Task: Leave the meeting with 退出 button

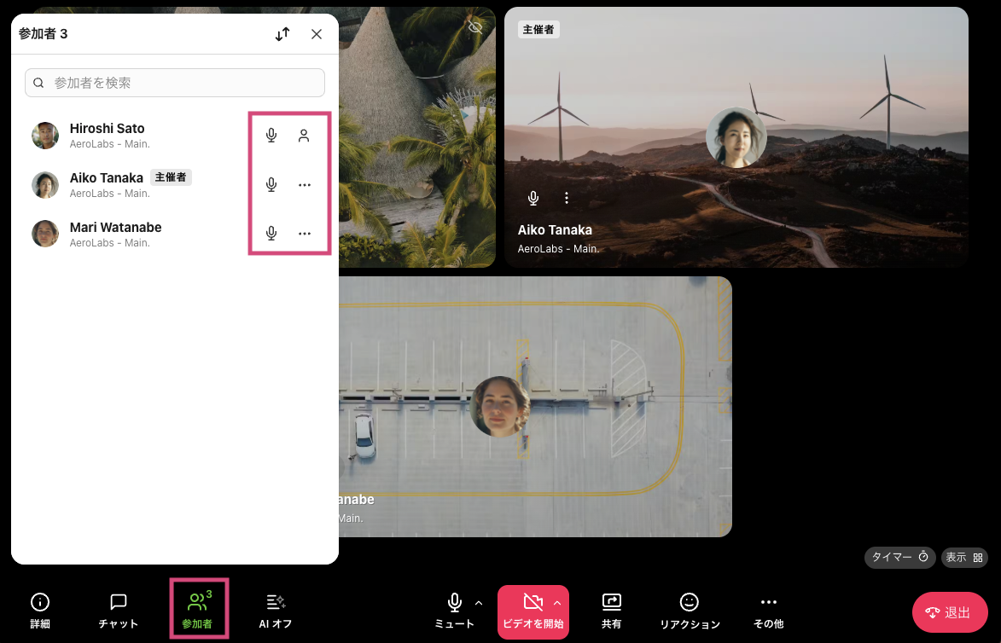Action: point(949,612)
